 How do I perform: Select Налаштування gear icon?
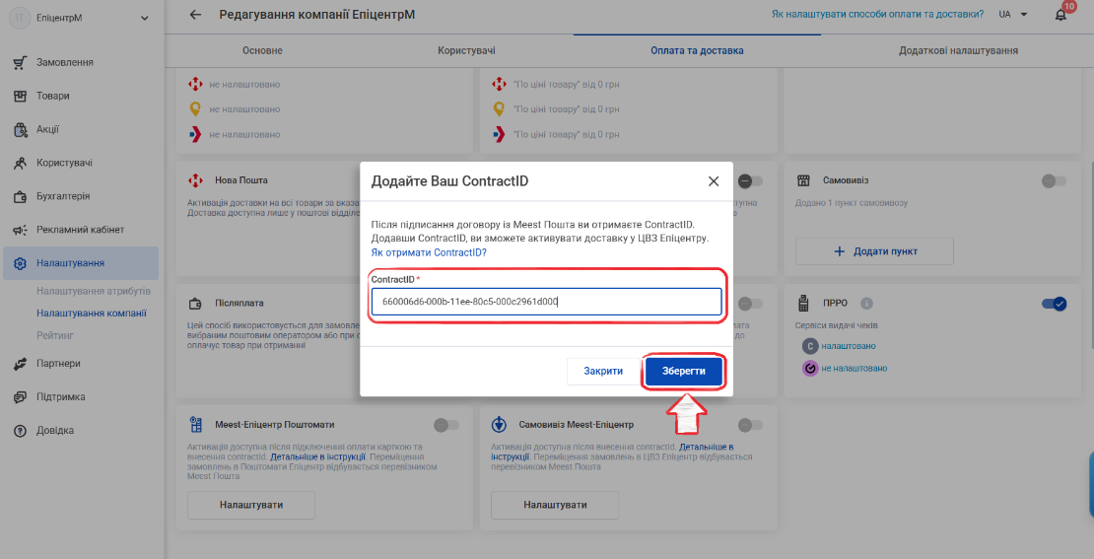click(x=21, y=263)
